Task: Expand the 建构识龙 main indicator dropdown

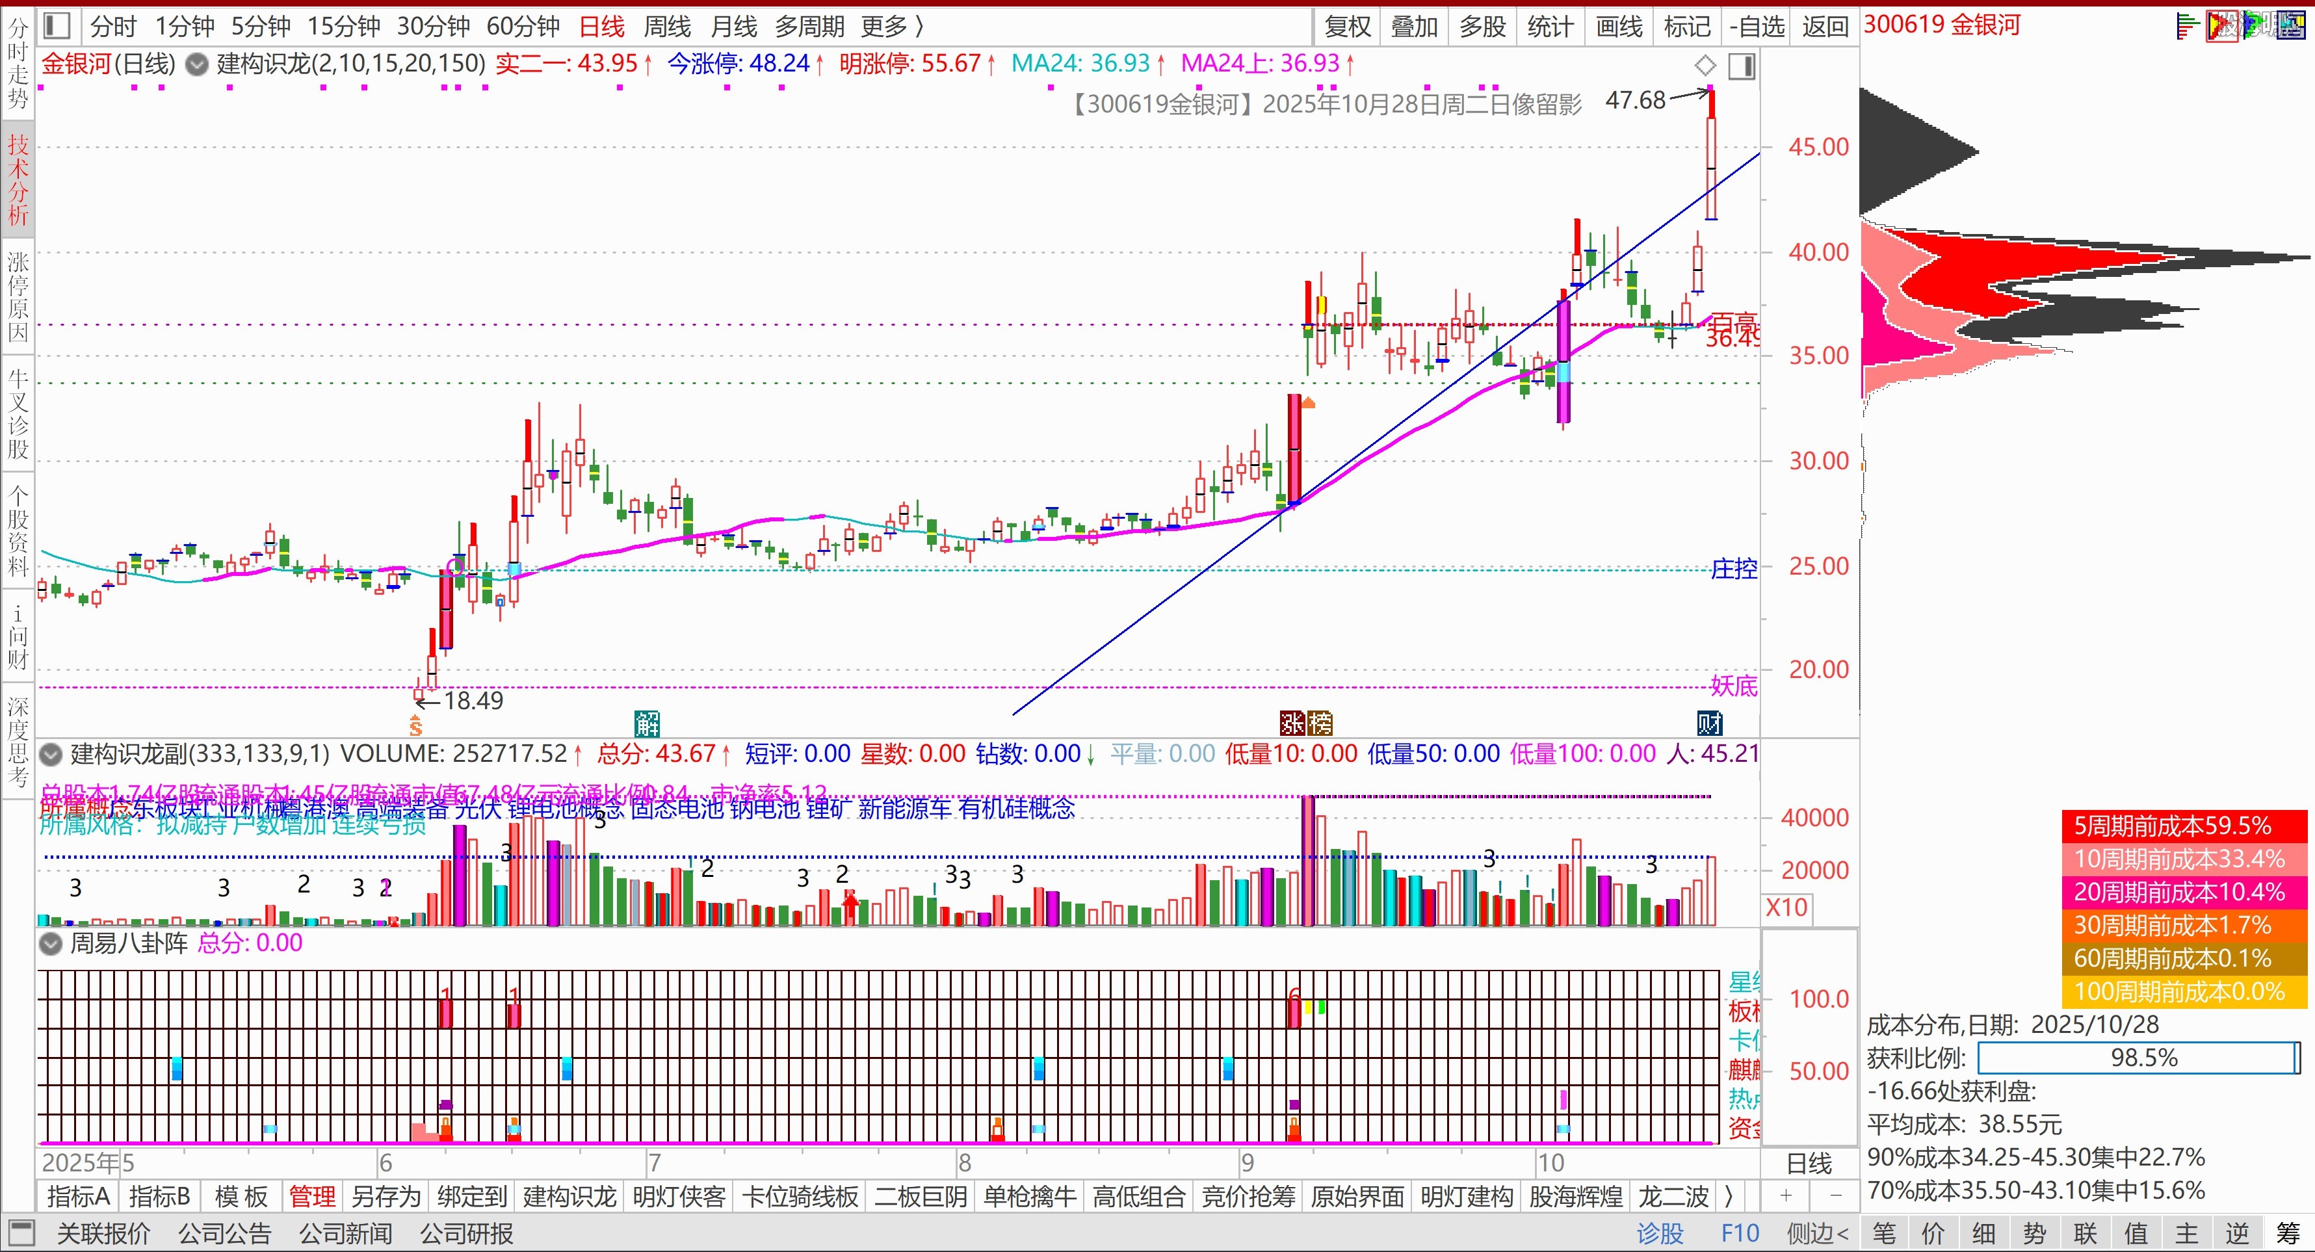Action: 197,65
